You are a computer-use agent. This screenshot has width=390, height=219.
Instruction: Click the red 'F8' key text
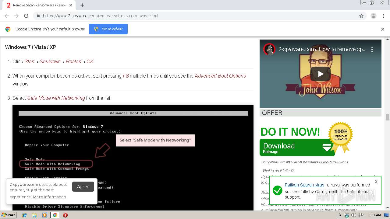(126, 76)
